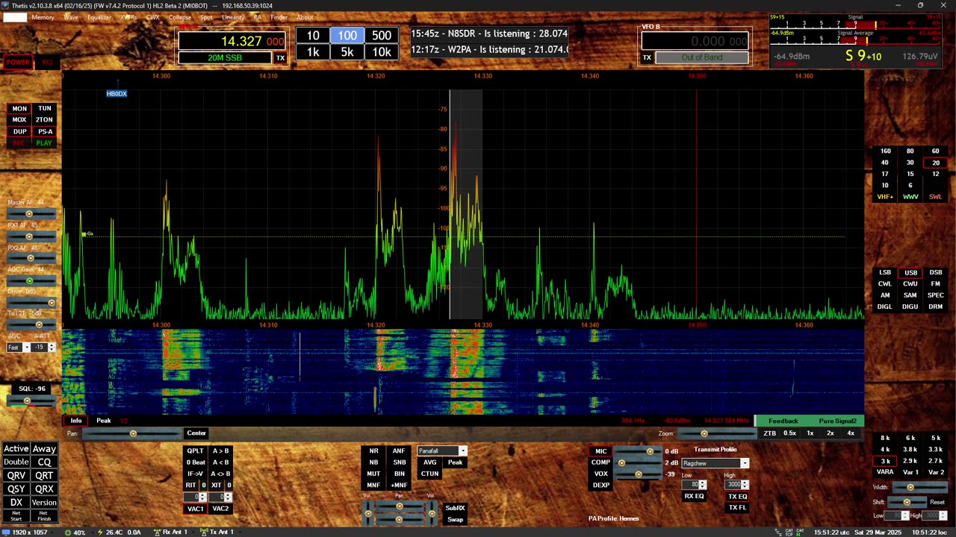The width and height of the screenshot is (956, 537).
Task: Toggle the MUT mute button
Action: click(373, 474)
